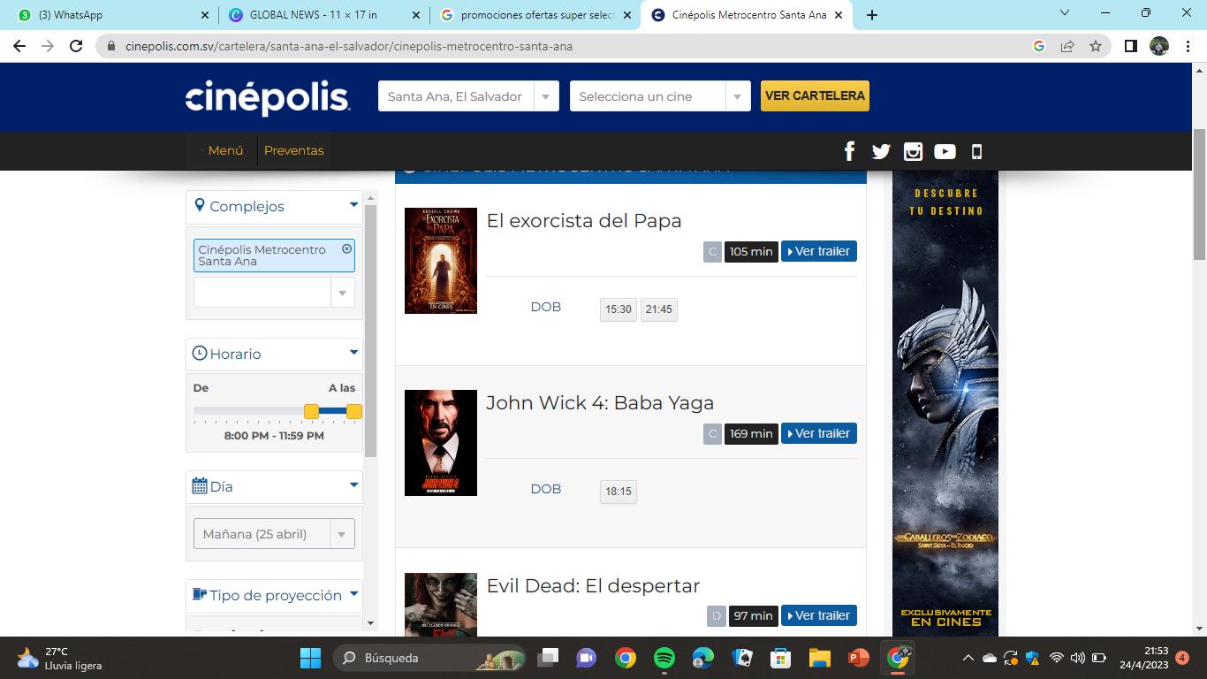This screenshot has height=679, width=1207.
Task: Select the 21:45 showtime
Action: (659, 309)
